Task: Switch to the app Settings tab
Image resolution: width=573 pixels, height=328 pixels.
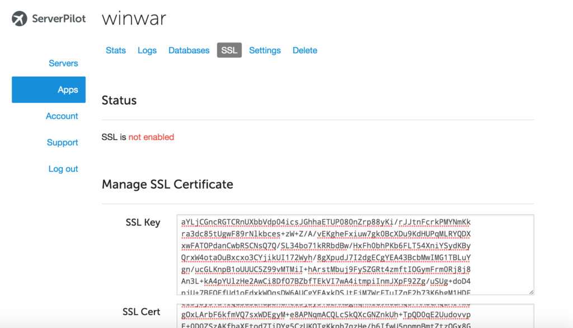Action: point(265,50)
